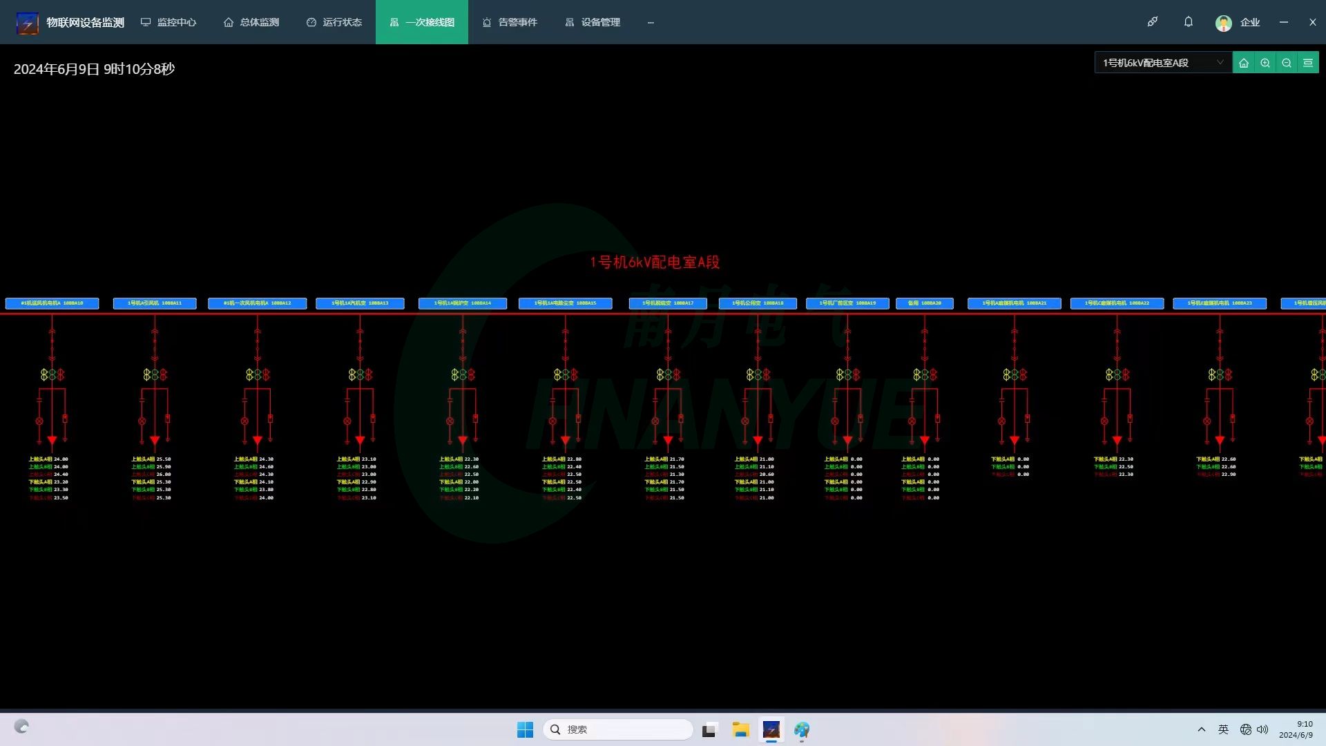
Task: Click red arrow load symbol under 10BBA22
Action: coord(1117,441)
